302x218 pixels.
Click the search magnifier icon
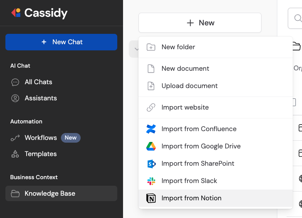pyautogui.click(x=298, y=18)
